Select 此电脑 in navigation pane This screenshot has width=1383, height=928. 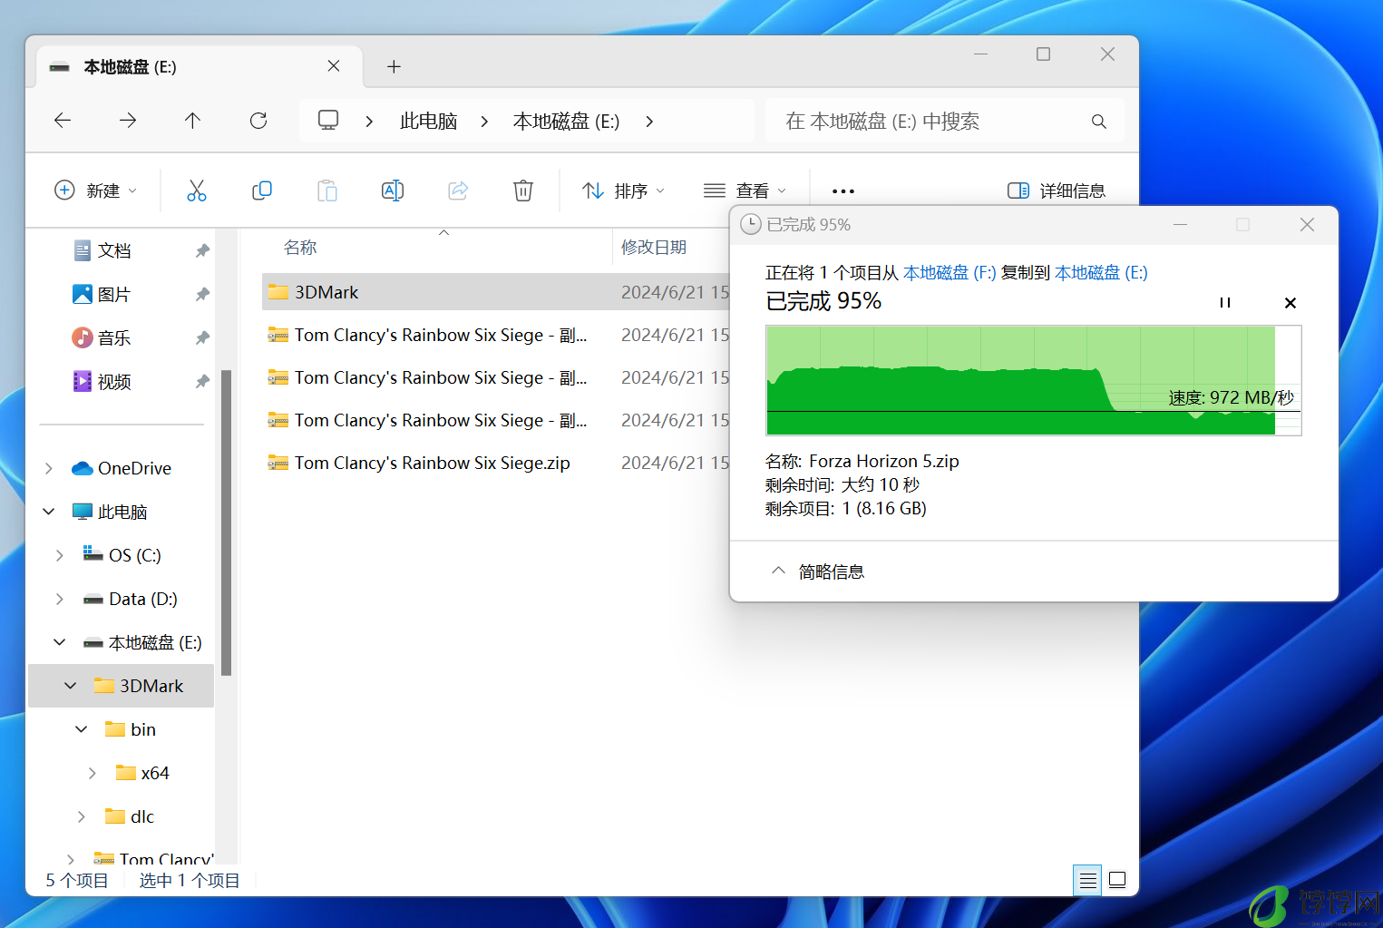coord(110,512)
